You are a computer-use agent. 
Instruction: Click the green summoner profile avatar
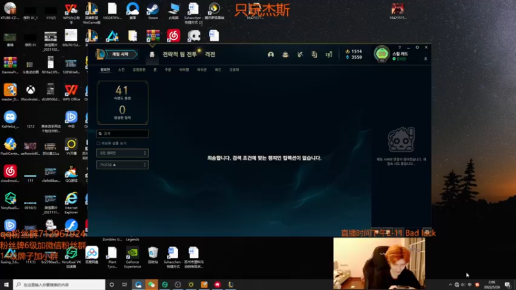(x=382, y=53)
